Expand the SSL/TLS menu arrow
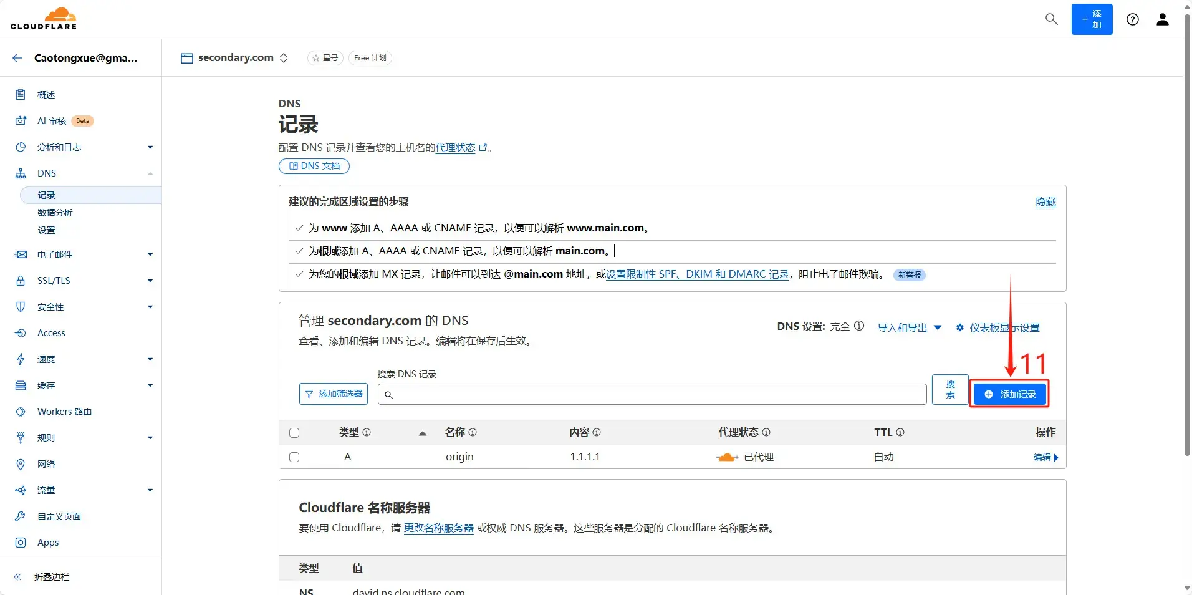Screen dimensions: 1192x595 point(150,281)
